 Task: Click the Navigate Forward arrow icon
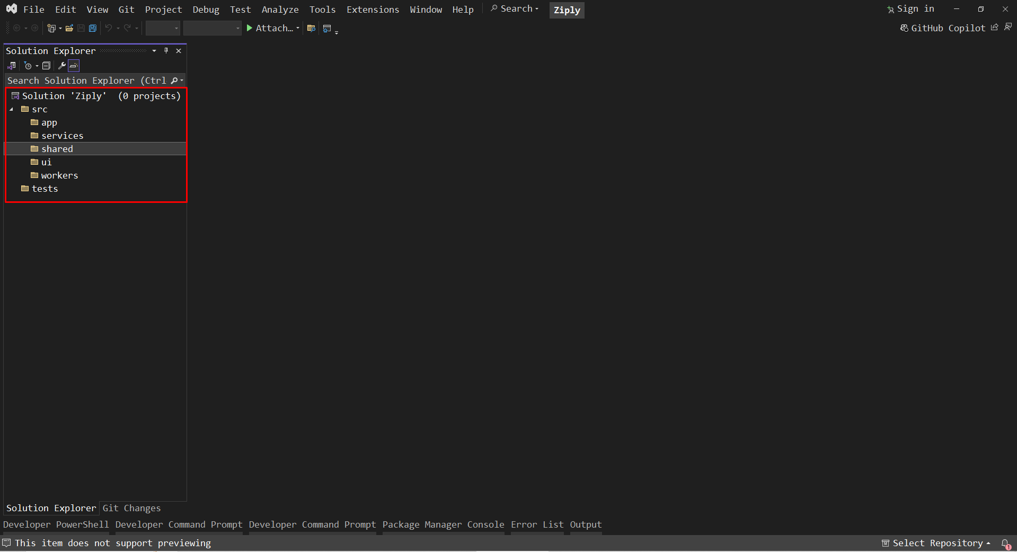(x=34, y=28)
